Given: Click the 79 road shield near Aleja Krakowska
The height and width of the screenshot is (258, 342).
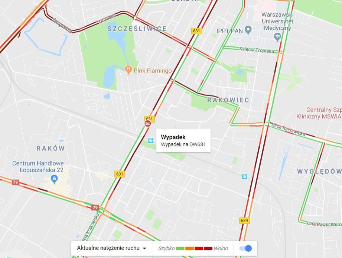Looking at the screenshot, I should [95, 208].
